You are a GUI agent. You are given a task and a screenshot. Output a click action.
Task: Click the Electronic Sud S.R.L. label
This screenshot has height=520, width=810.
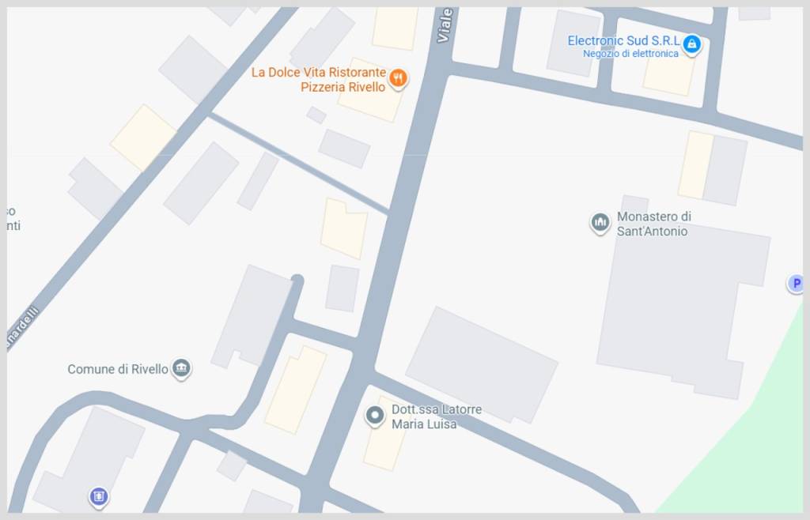pyautogui.click(x=623, y=41)
